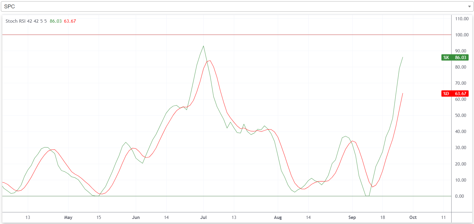Click the May label on time axis
474x224 pixels.
pyautogui.click(x=68, y=217)
